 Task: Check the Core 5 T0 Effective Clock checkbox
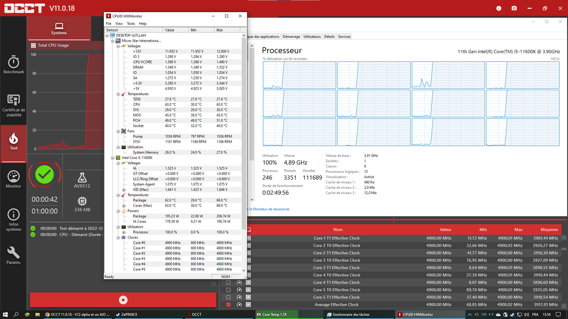228,290
